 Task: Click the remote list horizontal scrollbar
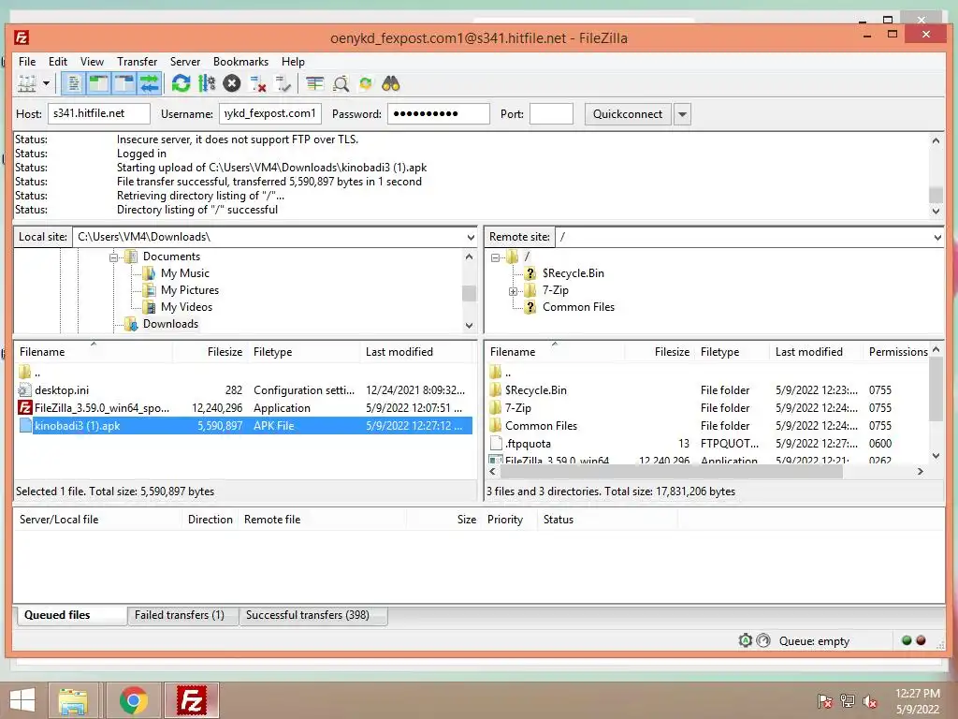point(670,472)
